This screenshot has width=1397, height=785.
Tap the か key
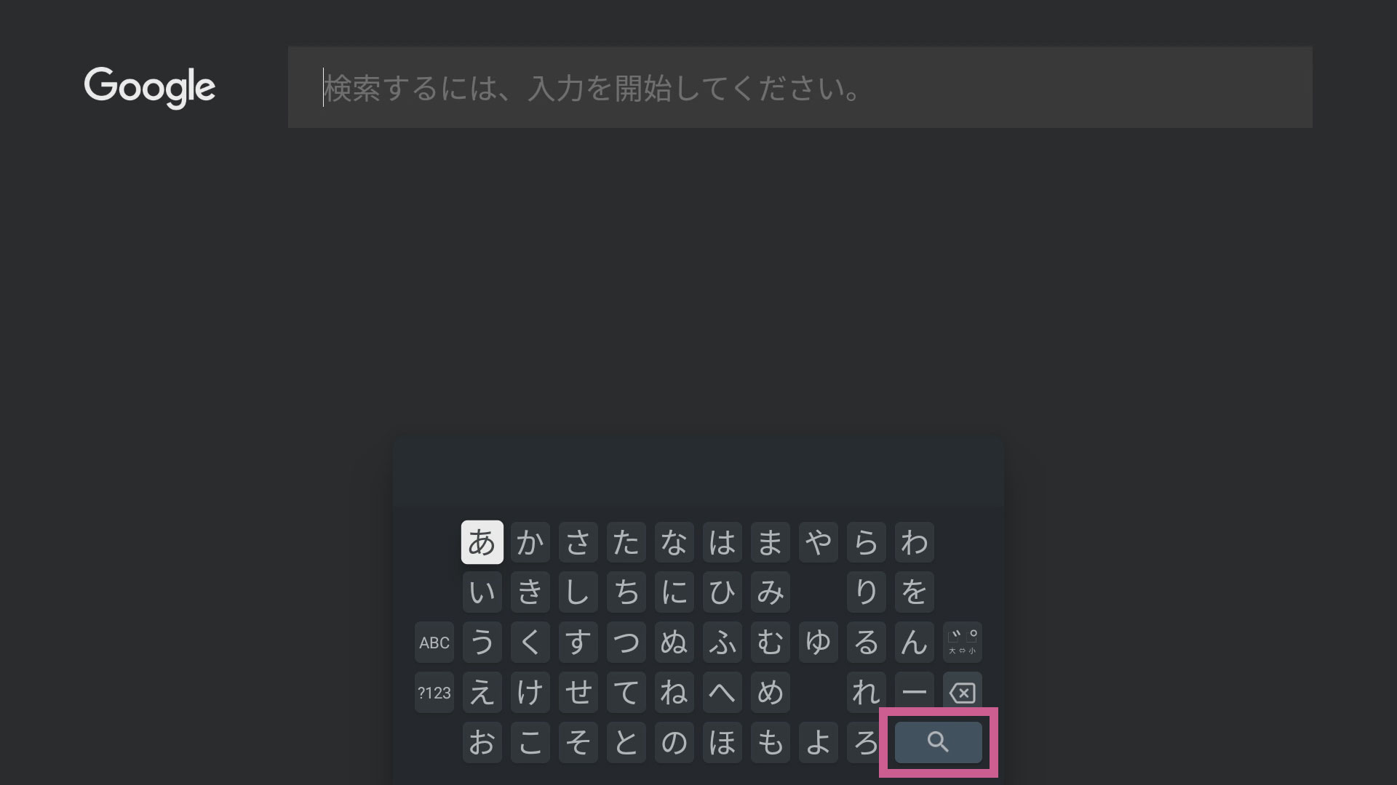coord(530,542)
